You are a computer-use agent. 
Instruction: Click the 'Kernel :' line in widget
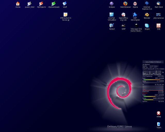150,66
